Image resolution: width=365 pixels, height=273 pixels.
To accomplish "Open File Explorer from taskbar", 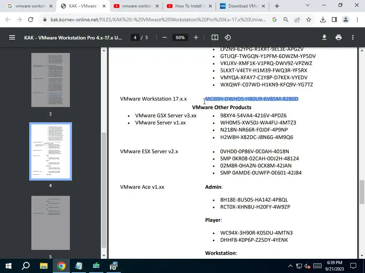I will tap(43, 266).
